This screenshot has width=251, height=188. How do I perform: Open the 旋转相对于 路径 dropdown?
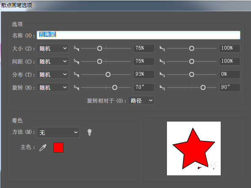141,101
